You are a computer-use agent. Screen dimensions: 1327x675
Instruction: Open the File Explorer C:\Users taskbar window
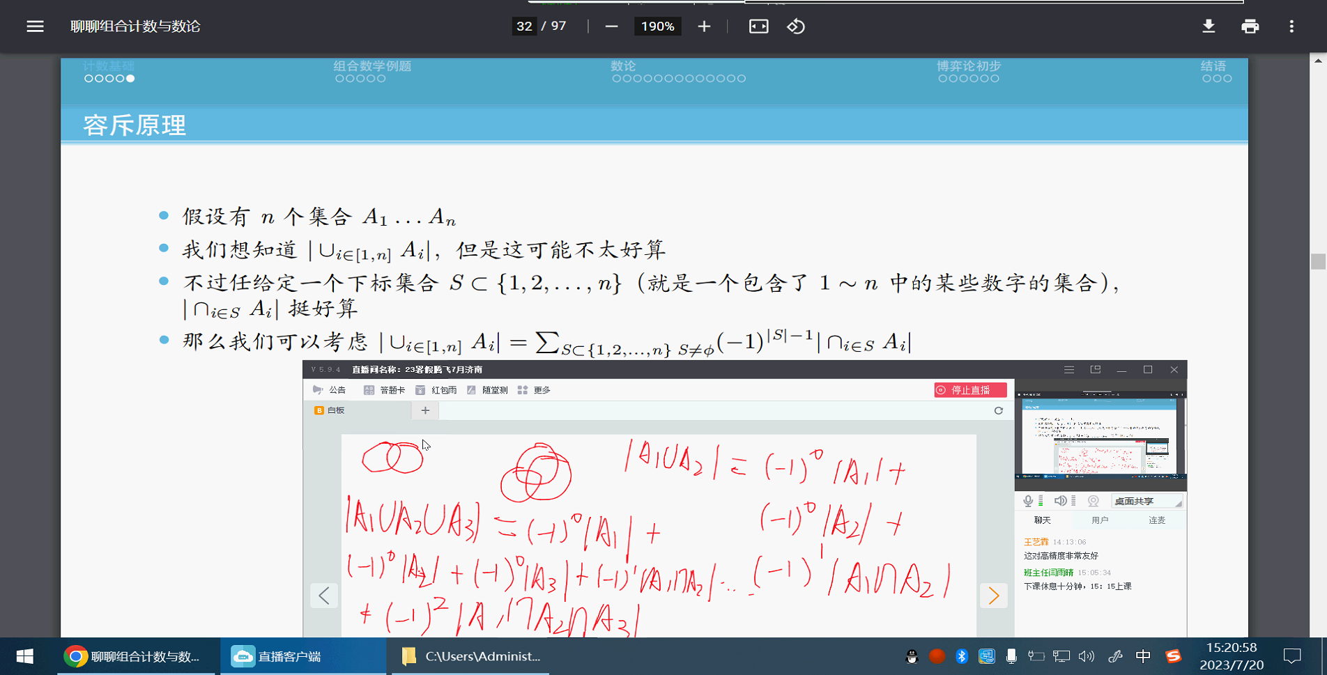point(470,656)
